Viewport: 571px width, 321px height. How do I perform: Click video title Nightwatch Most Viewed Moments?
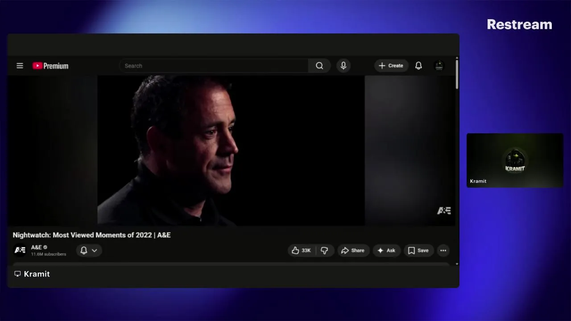pyautogui.click(x=91, y=235)
